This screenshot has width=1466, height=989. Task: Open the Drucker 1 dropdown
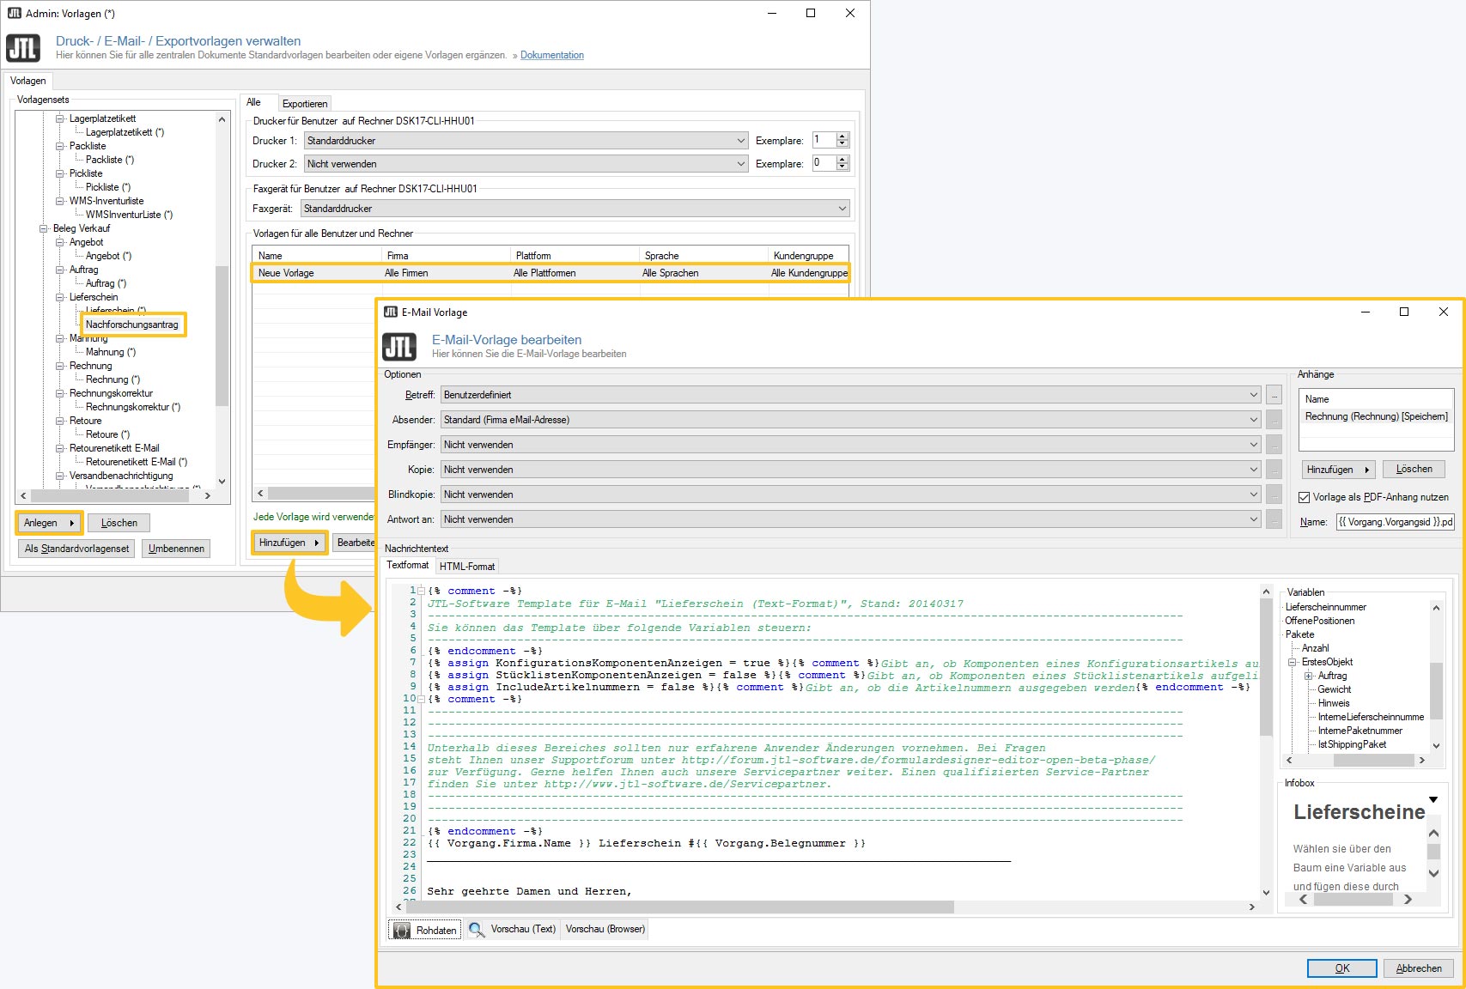740,141
